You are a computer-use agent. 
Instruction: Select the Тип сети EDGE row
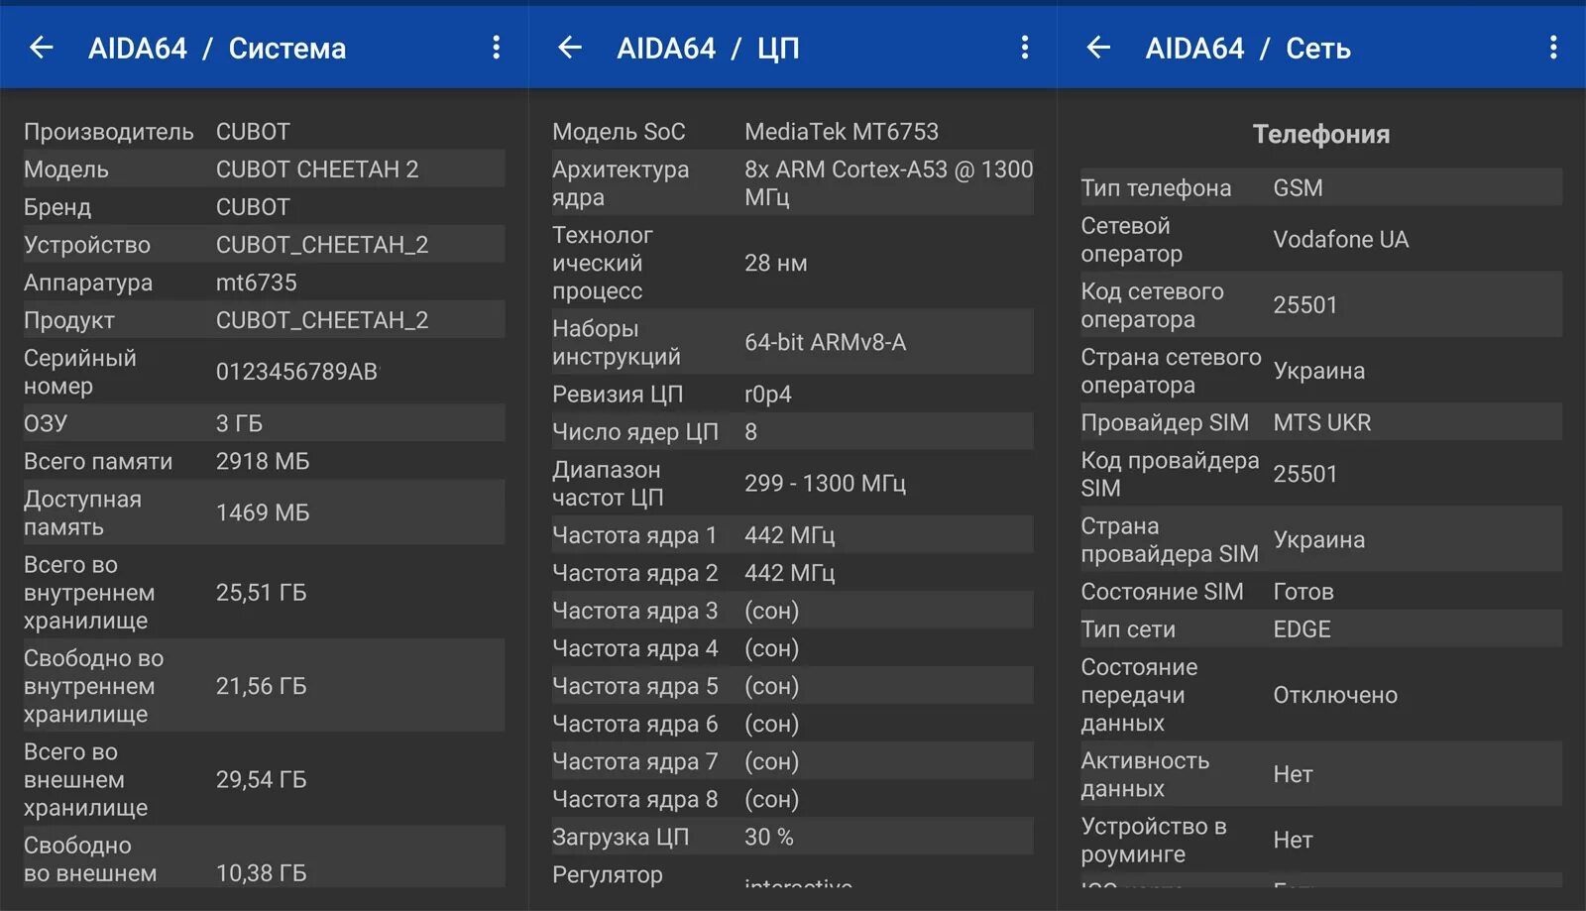tap(1321, 628)
